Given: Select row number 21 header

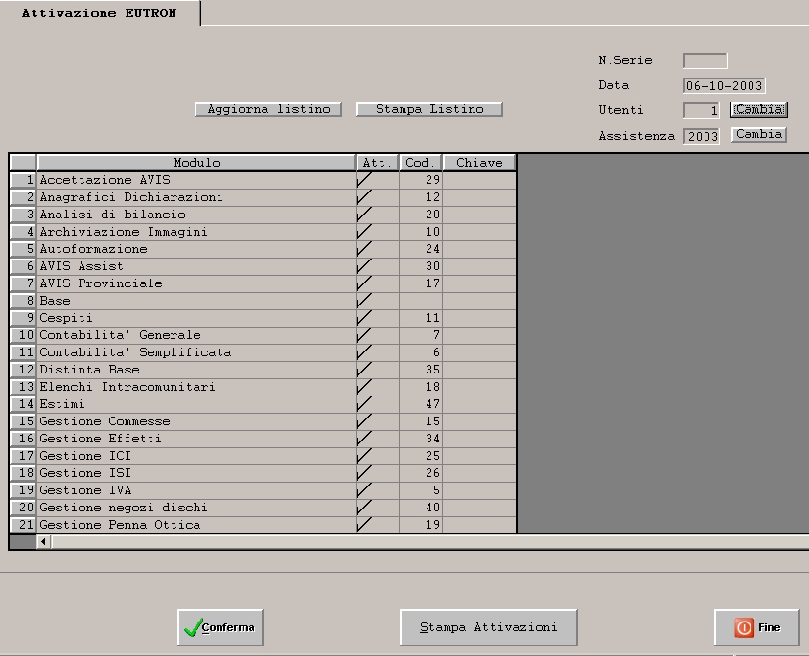Looking at the screenshot, I should (23, 525).
